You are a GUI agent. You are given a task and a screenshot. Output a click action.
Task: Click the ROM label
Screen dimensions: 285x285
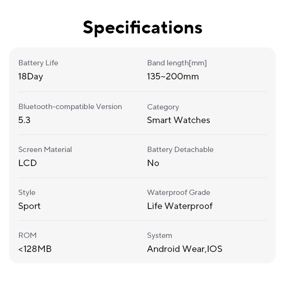27,236
